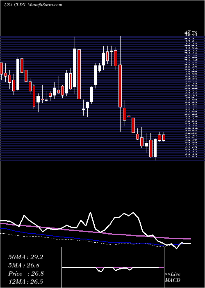This screenshot has width=205, height=288.
Task: Click the '50MA : 29.2' label
Action: pos(25,257)
